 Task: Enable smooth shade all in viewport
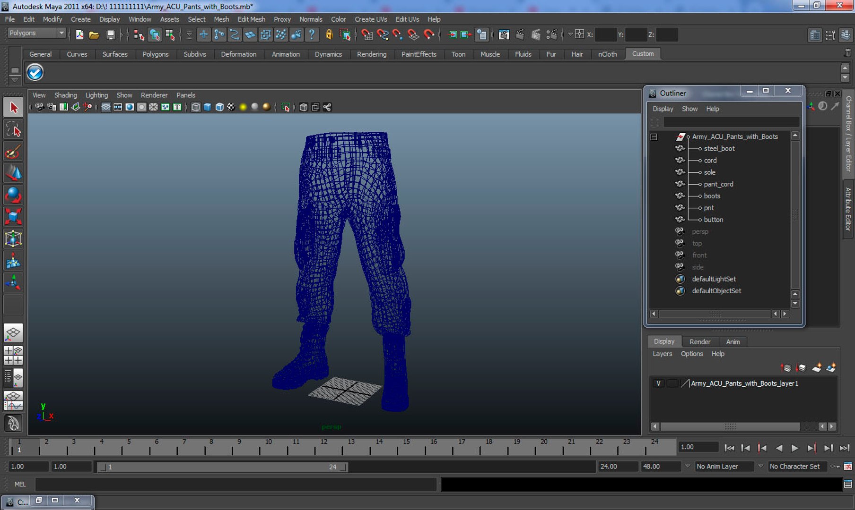pos(207,107)
